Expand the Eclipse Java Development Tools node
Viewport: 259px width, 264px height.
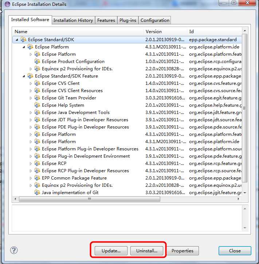click(31, 113)
